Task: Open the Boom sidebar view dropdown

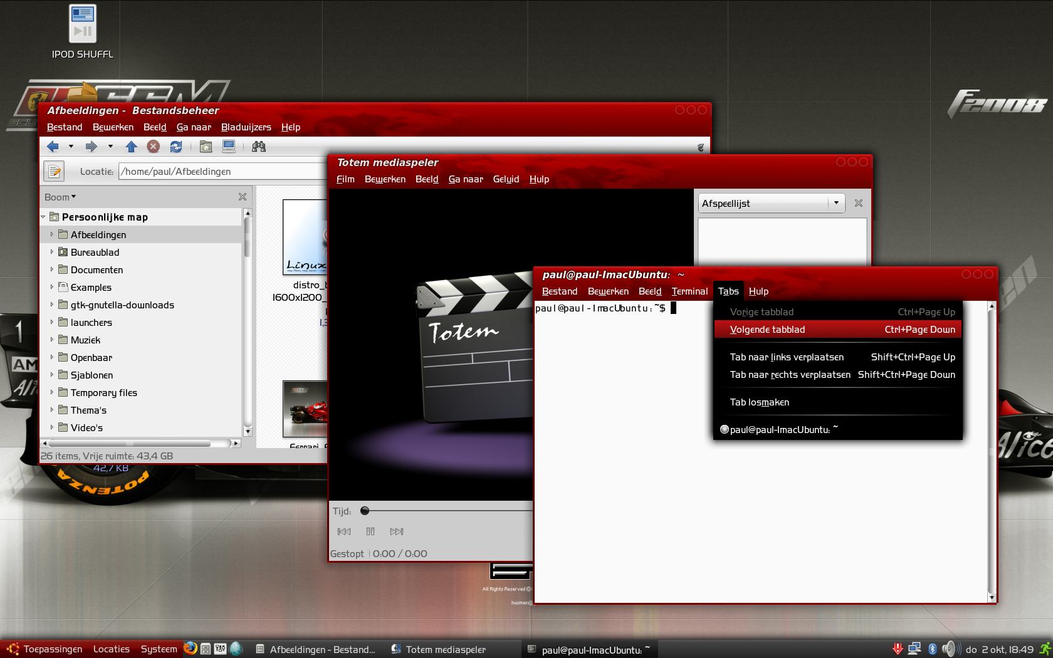Action: coord(60,197)
